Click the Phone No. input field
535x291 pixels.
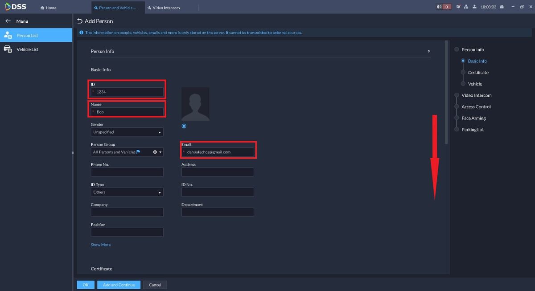point(127,172)
